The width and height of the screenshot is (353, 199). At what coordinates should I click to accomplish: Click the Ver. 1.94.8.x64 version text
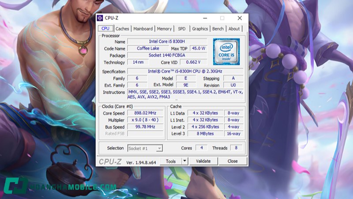click(x=141, y=162)
